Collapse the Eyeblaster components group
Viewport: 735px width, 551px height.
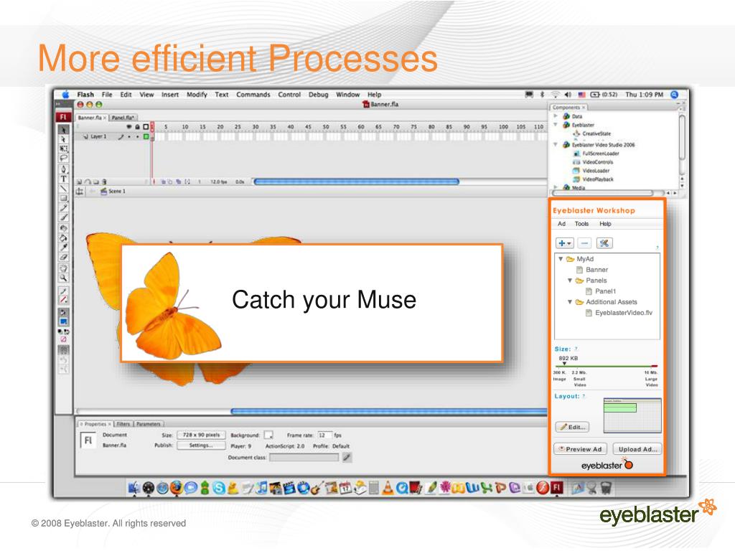tap(556, 125)
